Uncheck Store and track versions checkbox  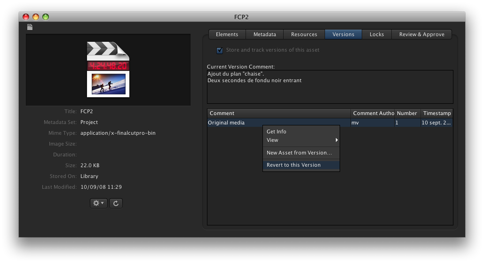[x=220, y=50]
